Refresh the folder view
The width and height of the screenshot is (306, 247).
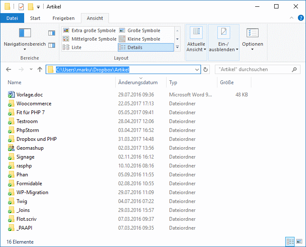206,69
